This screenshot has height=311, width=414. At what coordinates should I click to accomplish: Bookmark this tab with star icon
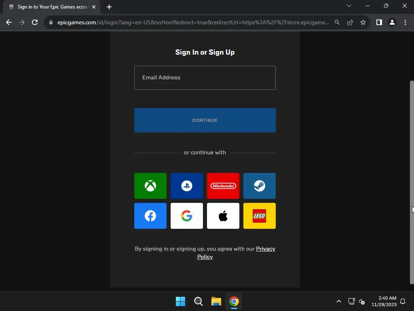363,23
